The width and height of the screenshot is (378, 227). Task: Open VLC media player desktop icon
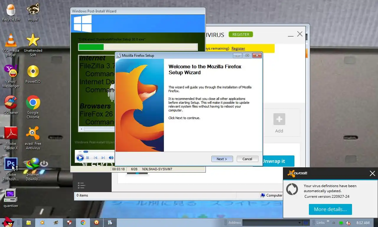11,45
